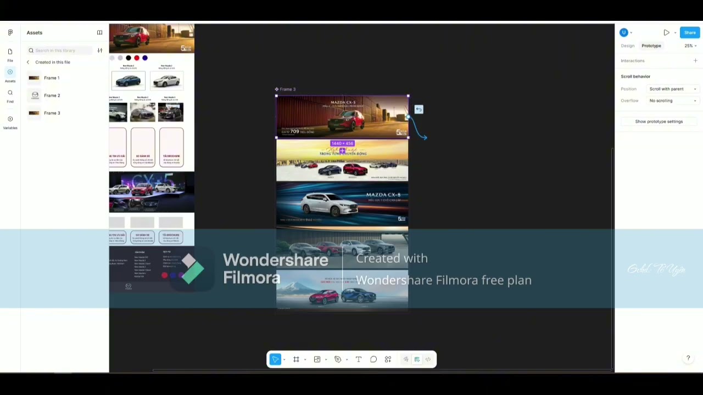Select the Frame tool in toolbar

point(296,359)
